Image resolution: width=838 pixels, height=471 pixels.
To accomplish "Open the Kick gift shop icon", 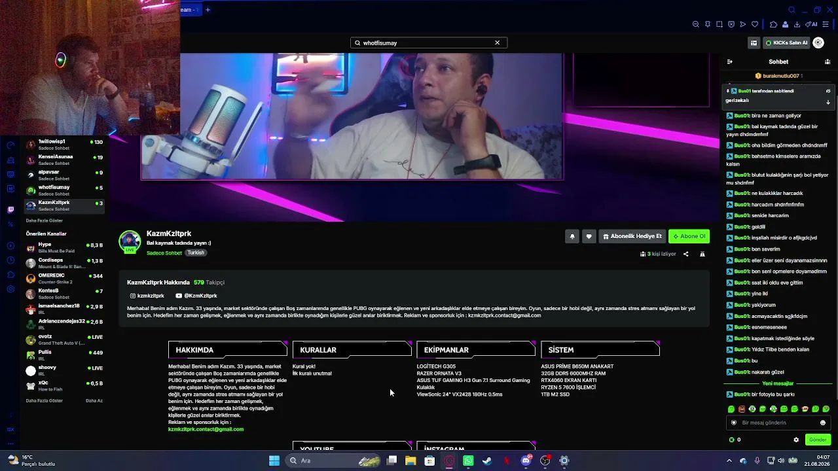I will [754, 43].
